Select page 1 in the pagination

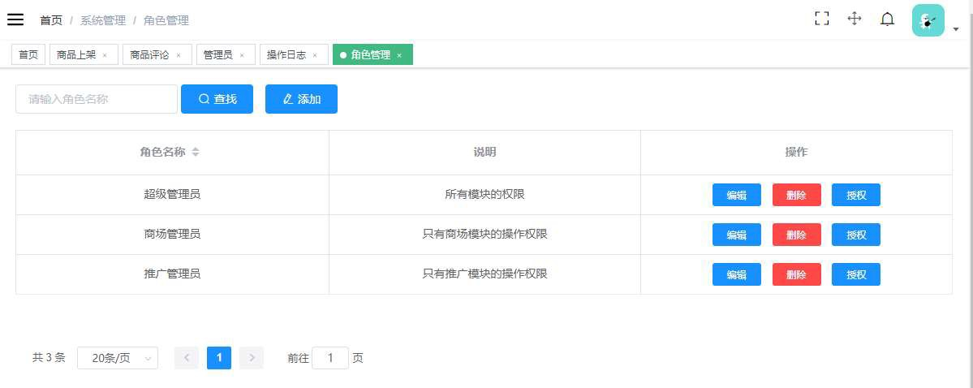pos(219,358)
